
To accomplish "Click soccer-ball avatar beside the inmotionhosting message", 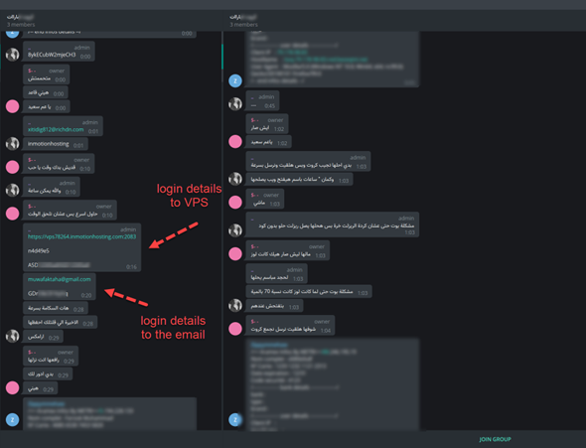I will click(x=12, y=143).
